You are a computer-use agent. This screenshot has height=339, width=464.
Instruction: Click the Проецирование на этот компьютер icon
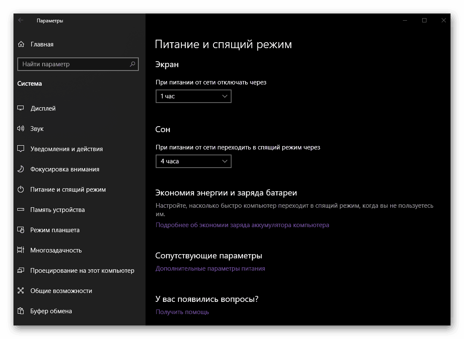tap(21, 270)
